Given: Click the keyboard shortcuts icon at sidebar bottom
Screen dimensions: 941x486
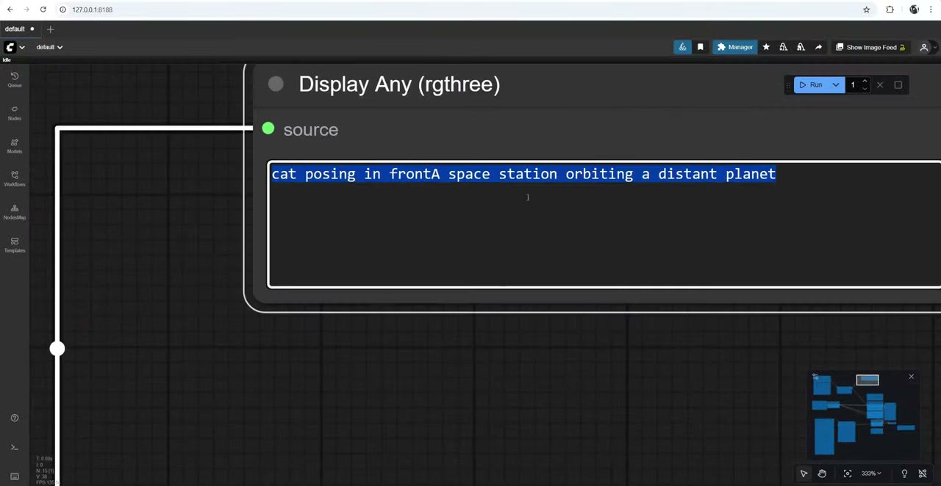Looking at the screenshot, I should 14,476.
